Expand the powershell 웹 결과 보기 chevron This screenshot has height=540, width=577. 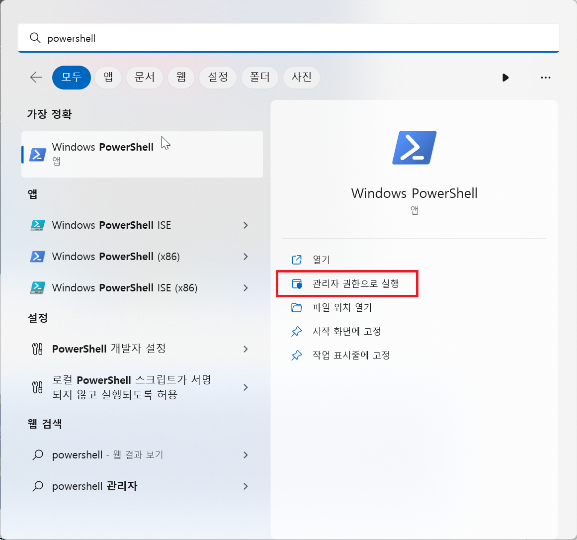click(246, 455)
